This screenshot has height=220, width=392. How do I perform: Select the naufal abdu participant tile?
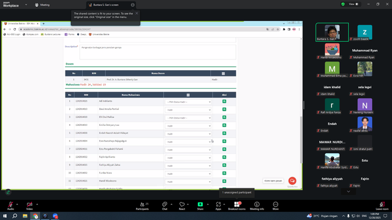364,124
